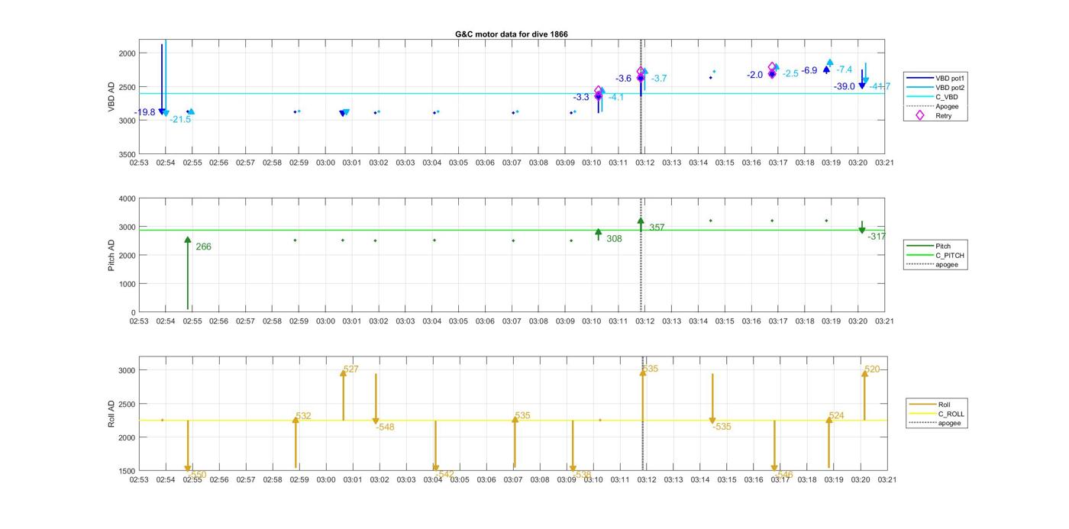Click the 524 roll value label
Screen dimensions: 1069x529
point(837,416)
